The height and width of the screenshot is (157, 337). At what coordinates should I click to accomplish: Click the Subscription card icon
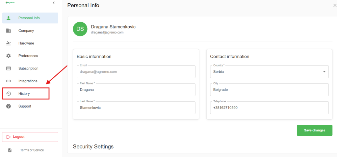click(9, 69)
